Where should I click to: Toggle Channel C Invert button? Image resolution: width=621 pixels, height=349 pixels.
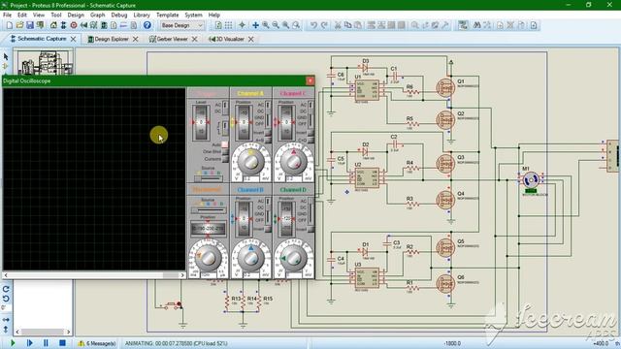tap(310, 133)
